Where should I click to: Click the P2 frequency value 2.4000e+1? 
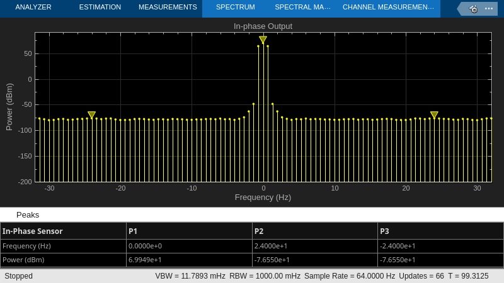pos(271,246)
